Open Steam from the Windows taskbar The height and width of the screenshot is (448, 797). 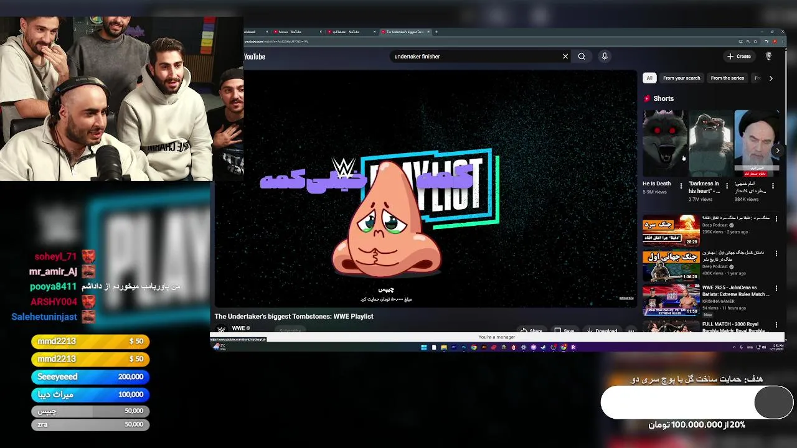[x=544, y=347]
